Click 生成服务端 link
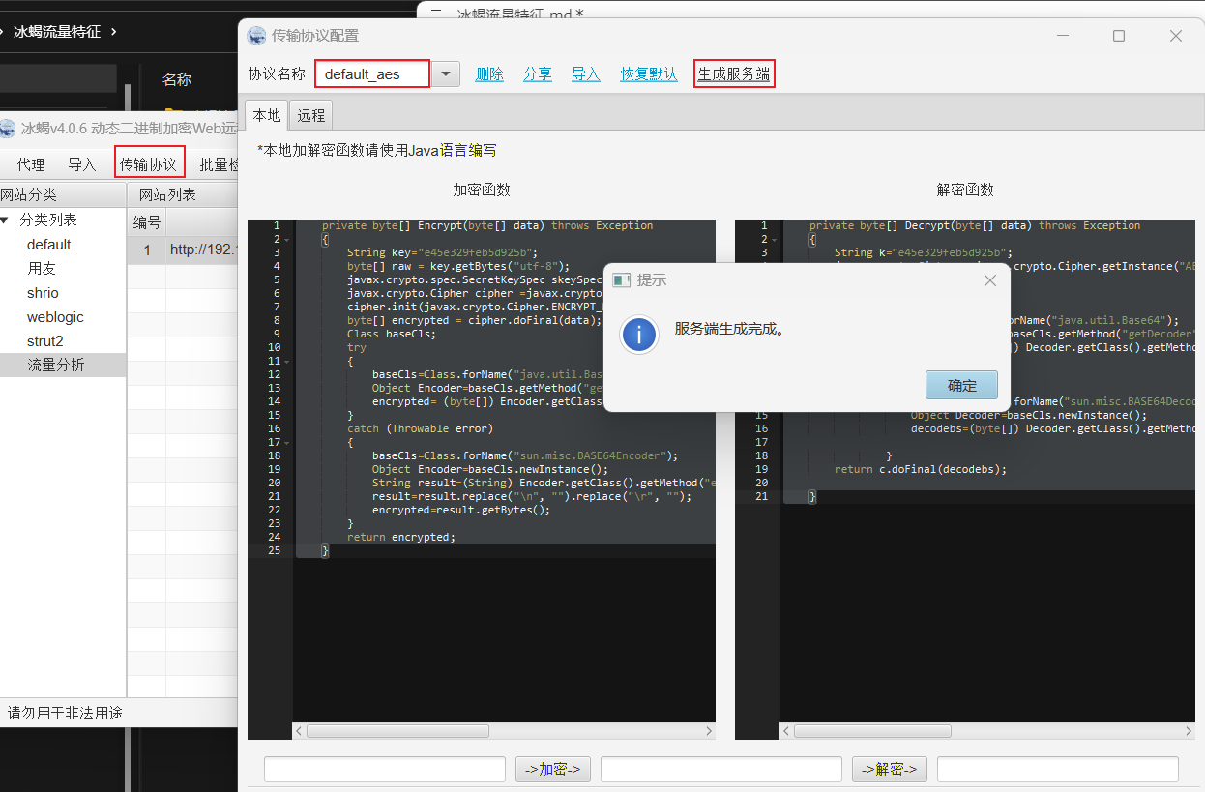This screenshot has width=1205, height=792. [x=734, y=74]
